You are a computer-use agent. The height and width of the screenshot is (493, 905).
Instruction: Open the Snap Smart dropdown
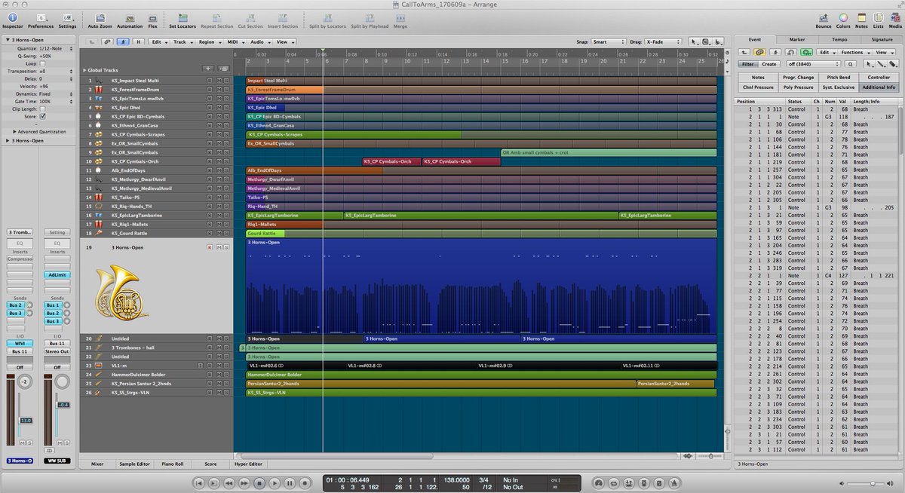click(x=608, y=42)
